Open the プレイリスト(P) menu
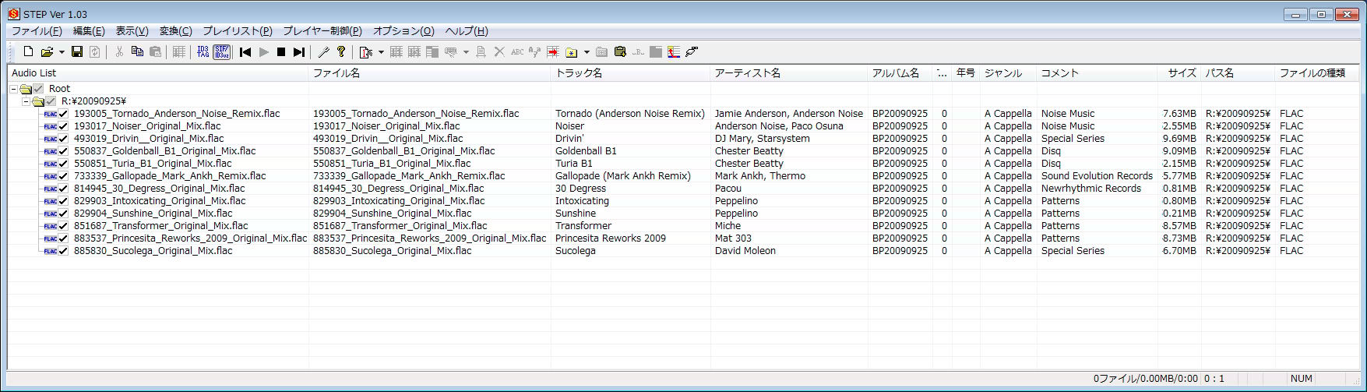The width and height of the screenshot is (1367, 392). [238, 31]
